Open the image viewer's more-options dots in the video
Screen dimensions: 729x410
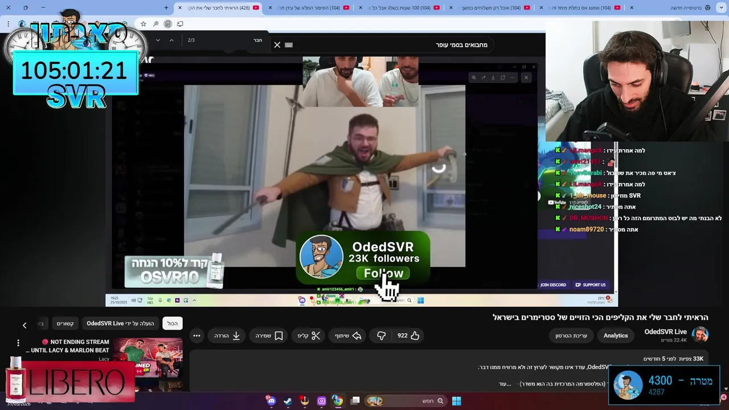[x=512, y=77]
